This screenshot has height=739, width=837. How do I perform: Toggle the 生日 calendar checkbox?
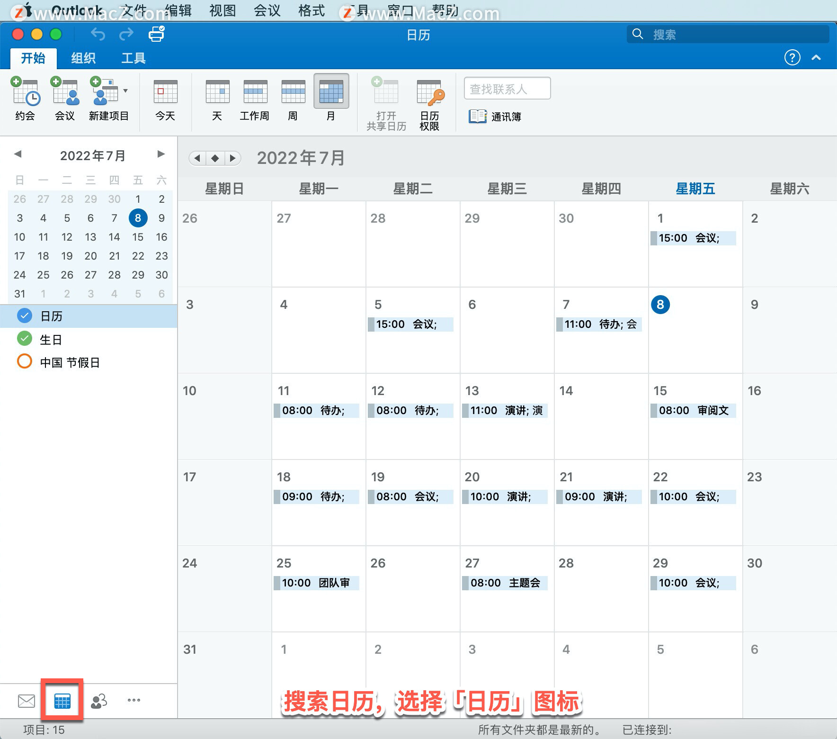(24, 339)
